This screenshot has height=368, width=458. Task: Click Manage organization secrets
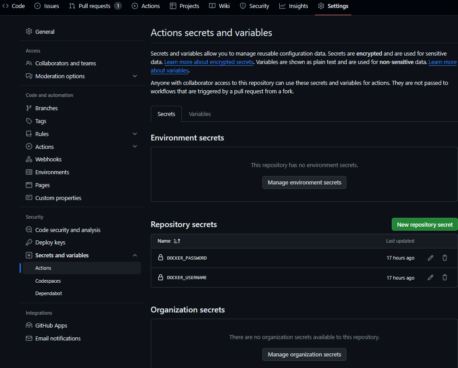tap(304, 354)
